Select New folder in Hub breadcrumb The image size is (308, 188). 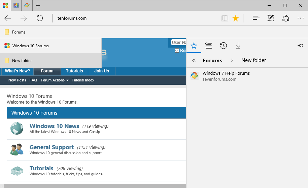(x=253, y=60)
